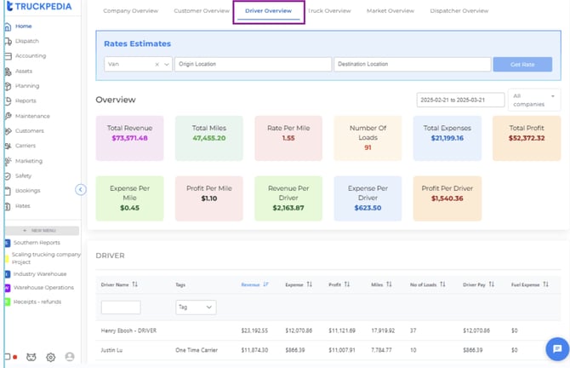570x368 pixels.
Task: Open Carriers in the sidebar
Action: click(x=26, y=146)
